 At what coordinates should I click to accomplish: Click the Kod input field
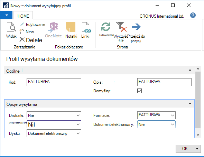pyautogui.click(x=54, y=82)
